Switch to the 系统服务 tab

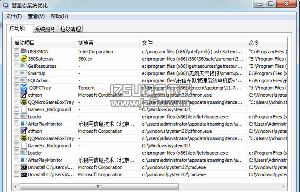pos(45,29)
